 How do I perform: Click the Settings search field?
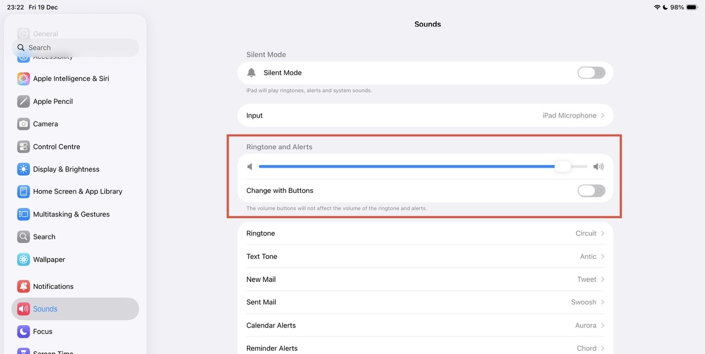tap(75, 48)
